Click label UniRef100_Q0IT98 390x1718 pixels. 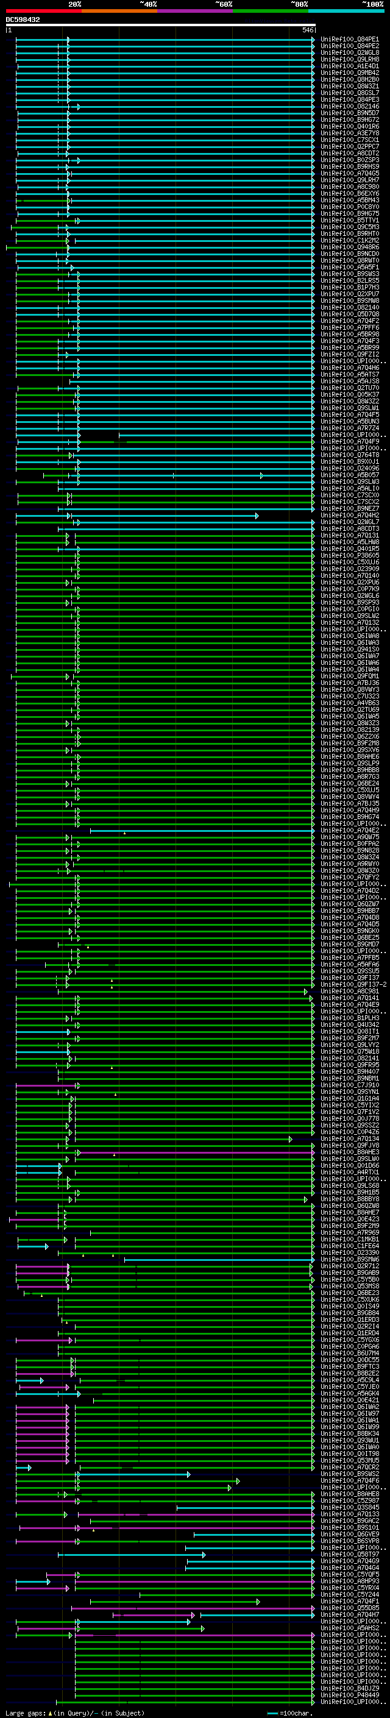pyautogui.click(x=350, y=1454)
